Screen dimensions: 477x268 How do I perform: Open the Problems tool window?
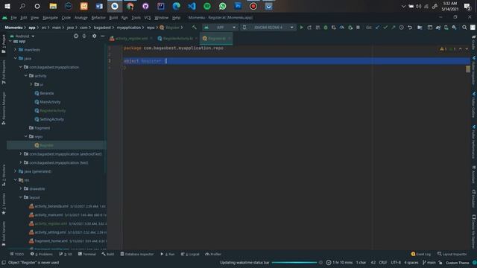[42, 254]
